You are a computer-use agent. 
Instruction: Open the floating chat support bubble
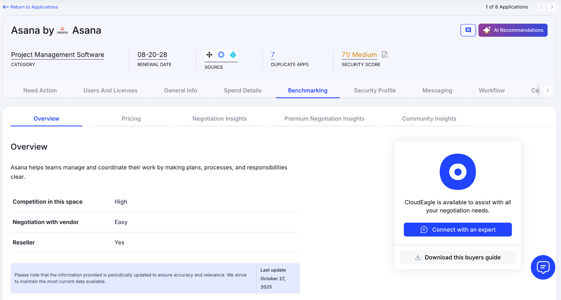[543, 267]
